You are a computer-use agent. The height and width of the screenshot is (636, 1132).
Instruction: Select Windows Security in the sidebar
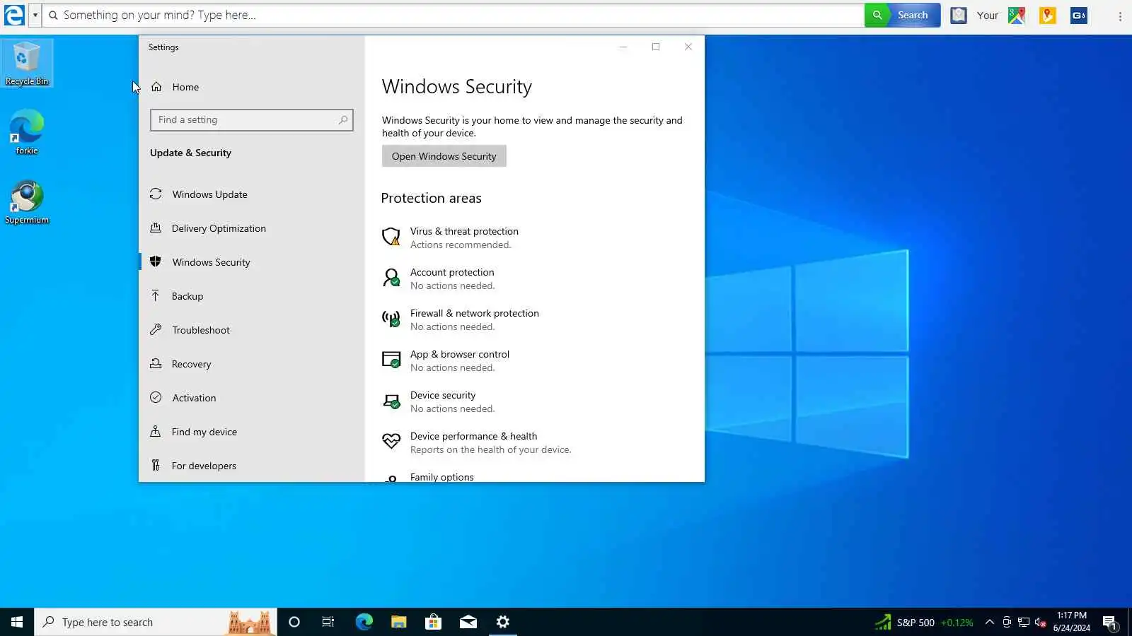pyautogui.click(x=251, y=262)
